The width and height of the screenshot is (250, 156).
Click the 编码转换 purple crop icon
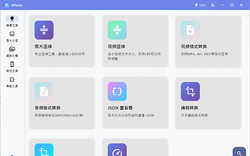[190, 91]
